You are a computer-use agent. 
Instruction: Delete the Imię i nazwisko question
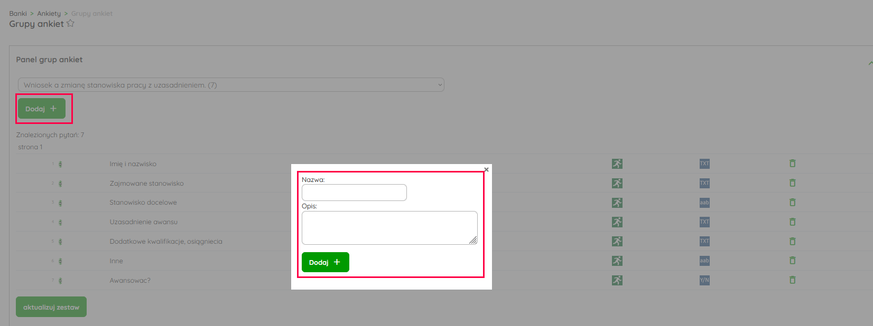(x=792, y=164)
